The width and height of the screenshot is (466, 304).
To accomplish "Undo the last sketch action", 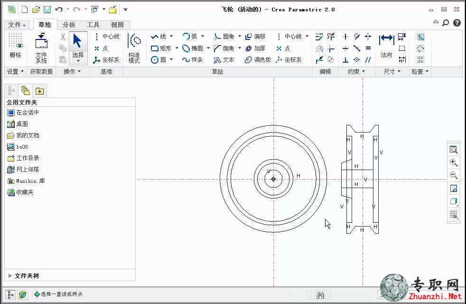I will (x=59, y=9).
